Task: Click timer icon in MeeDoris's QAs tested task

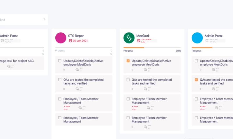Action: pos(145,88)
